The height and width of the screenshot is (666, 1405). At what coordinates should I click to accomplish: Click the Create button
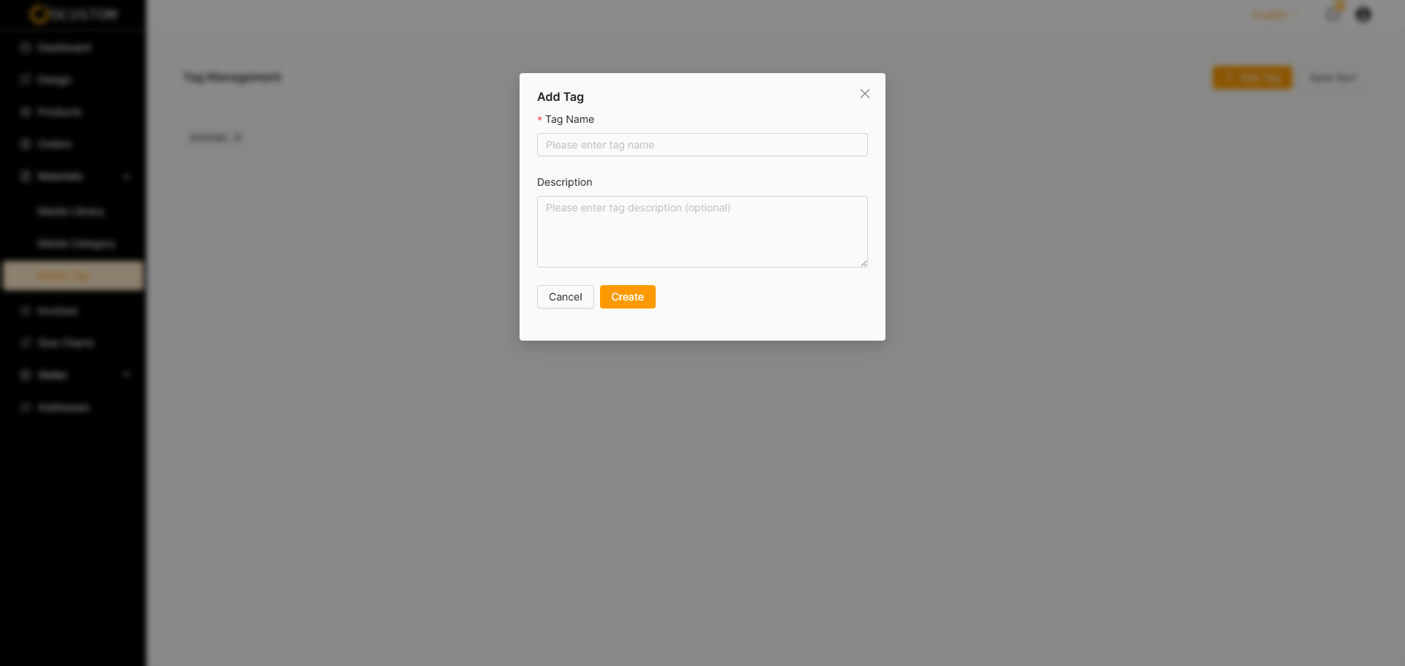628,297
